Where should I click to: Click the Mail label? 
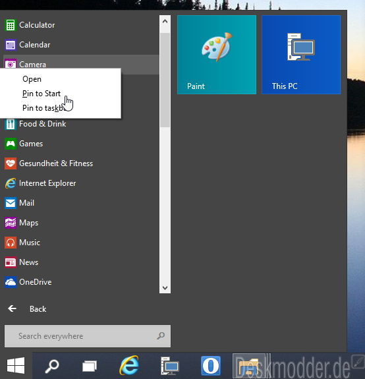pos(26,203)
